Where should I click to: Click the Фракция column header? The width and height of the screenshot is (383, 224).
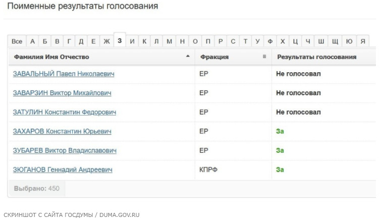click(214, 57)
